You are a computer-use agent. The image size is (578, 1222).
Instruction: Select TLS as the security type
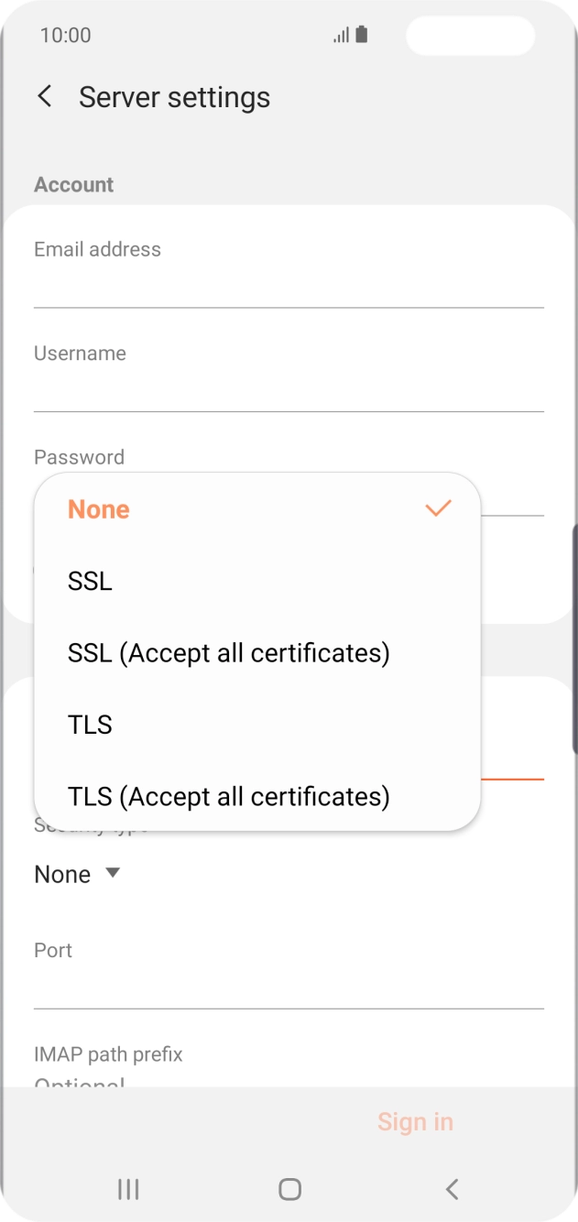pos(90,724)
